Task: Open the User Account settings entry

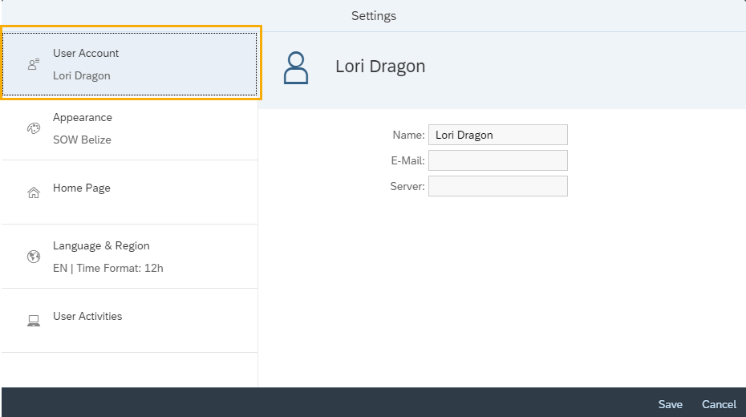Action: click(x=130, y=64)
